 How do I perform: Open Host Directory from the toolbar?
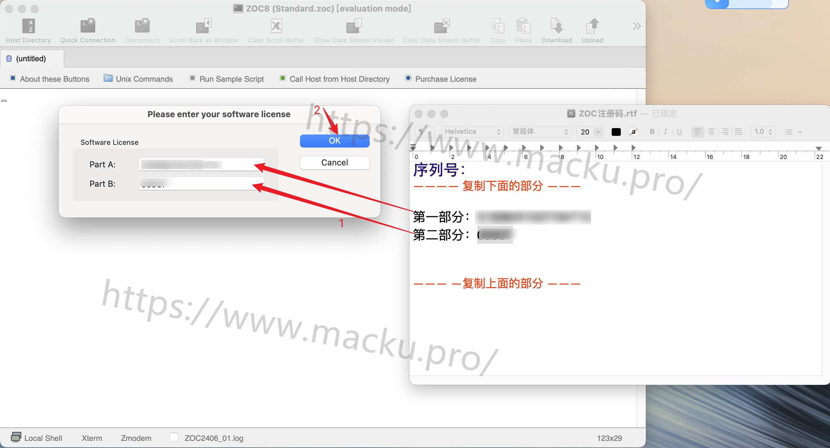tap(28, 31)
